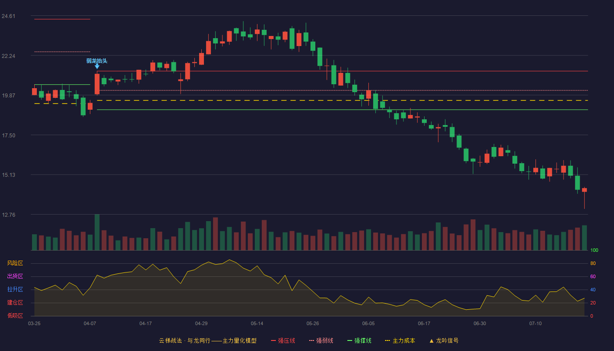Click the 24.61 price axis label
Screen dimensions: 614x351
pos(8,16)
